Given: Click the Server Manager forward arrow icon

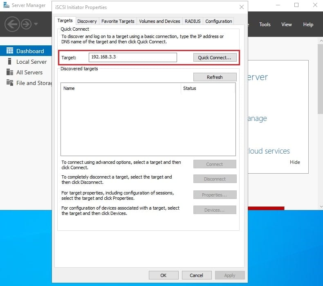Looking at the screenshot, I should (26, 24).
